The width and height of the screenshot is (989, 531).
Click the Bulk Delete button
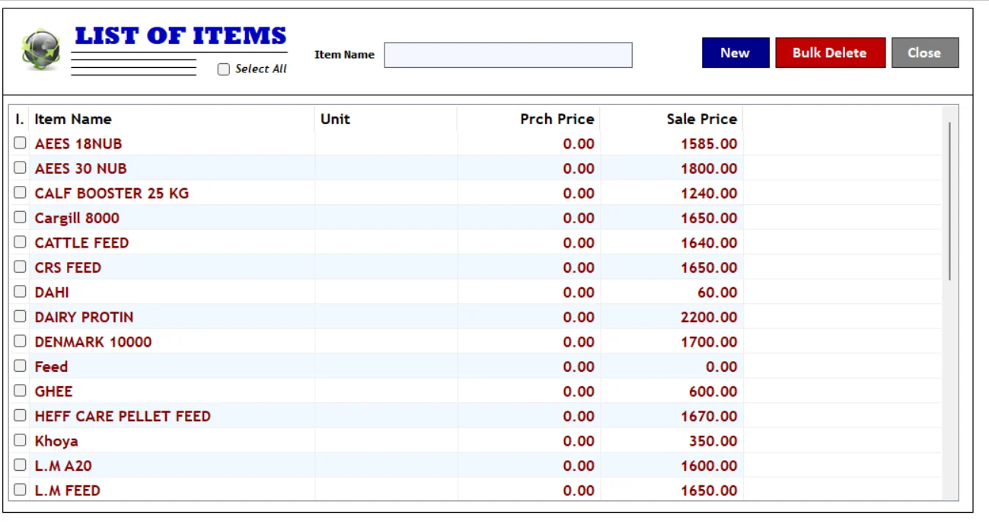click(830, 53)
